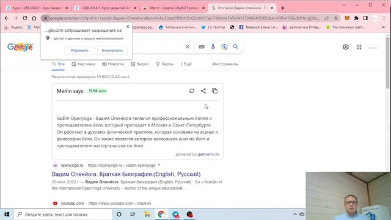The height and width of the screenshot is (220, 391).
Task: Open a new browser tab
Action: pos(282,8)
